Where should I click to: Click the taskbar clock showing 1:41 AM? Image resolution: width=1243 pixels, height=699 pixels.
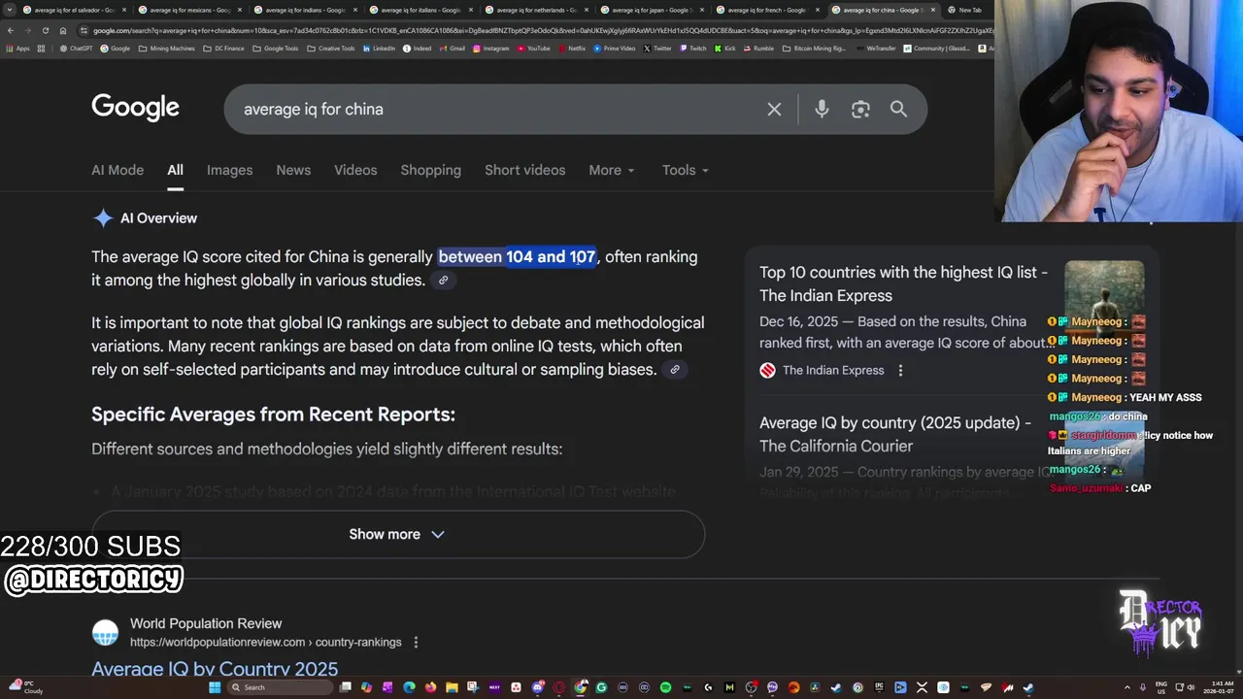pyautogui.click(x=1218, y=687)
